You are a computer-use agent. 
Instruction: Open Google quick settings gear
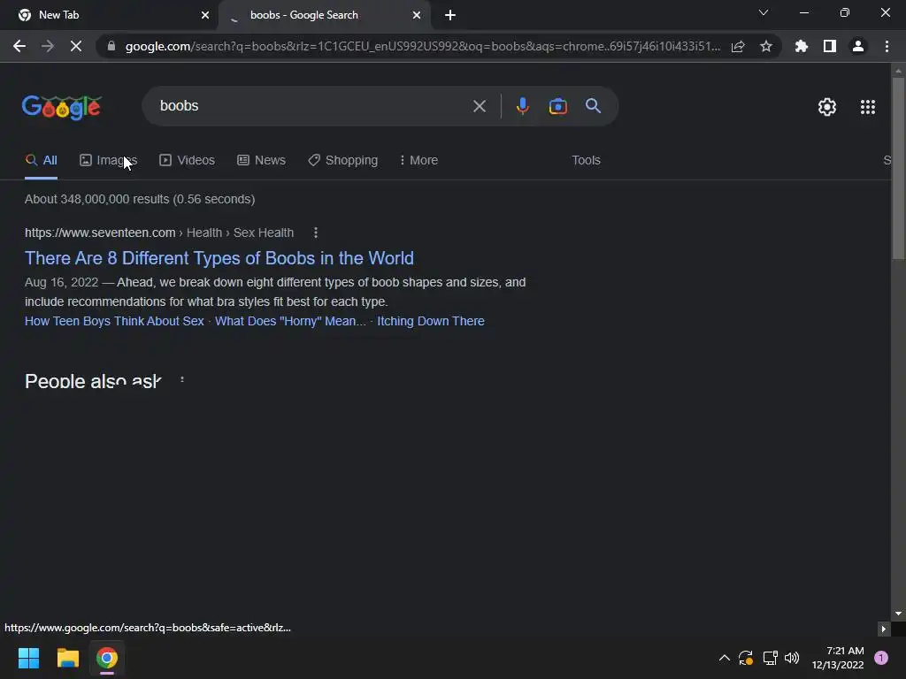[x=827, y=107]
